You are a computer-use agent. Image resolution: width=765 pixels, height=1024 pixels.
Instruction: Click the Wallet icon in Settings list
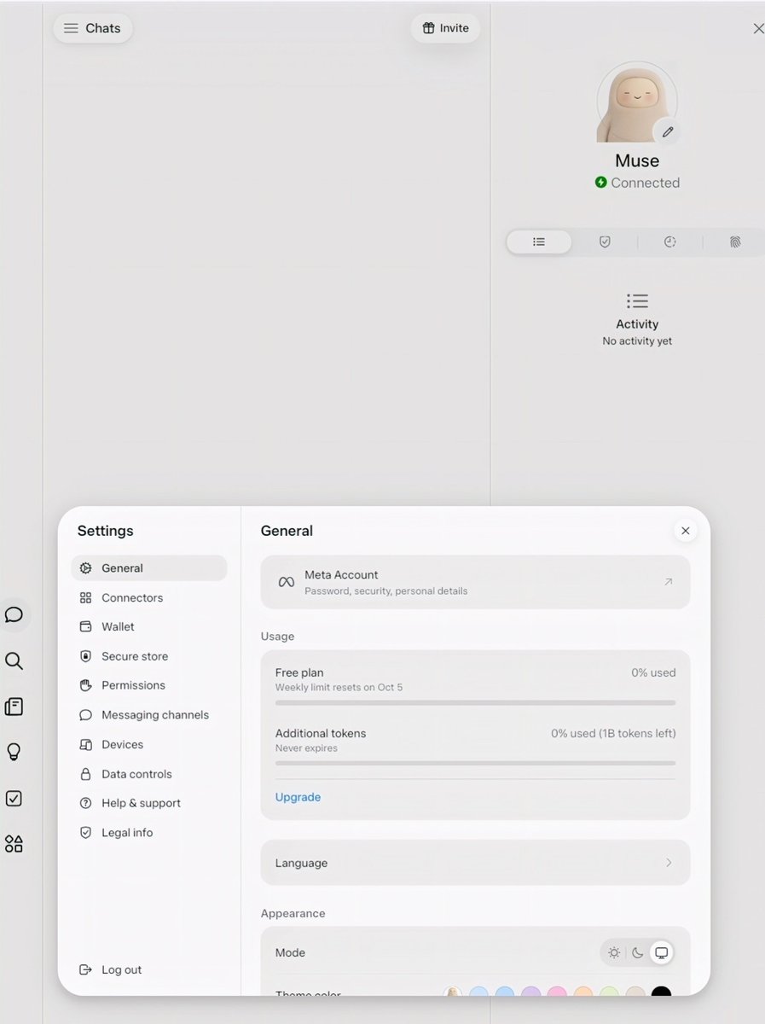click(85, 626)
